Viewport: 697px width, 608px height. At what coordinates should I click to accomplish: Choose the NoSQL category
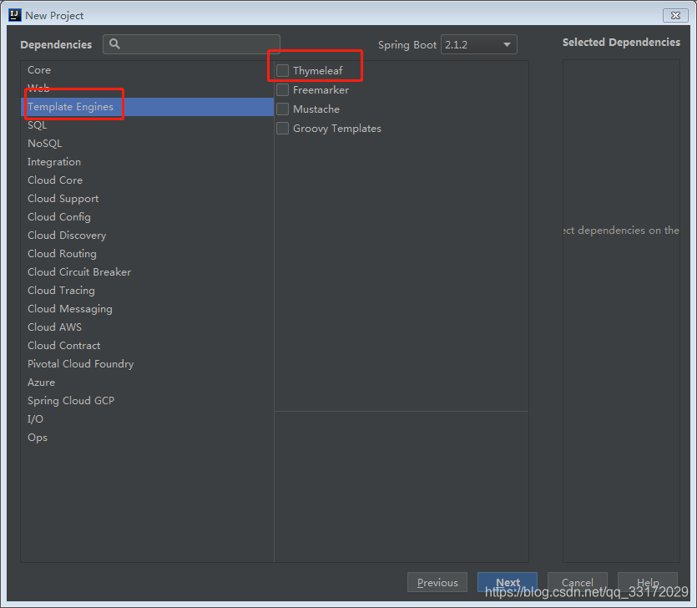[147, 143]
